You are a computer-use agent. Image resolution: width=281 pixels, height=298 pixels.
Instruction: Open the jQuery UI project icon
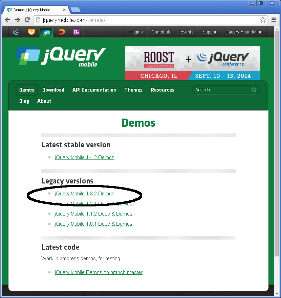click(31, 32)
